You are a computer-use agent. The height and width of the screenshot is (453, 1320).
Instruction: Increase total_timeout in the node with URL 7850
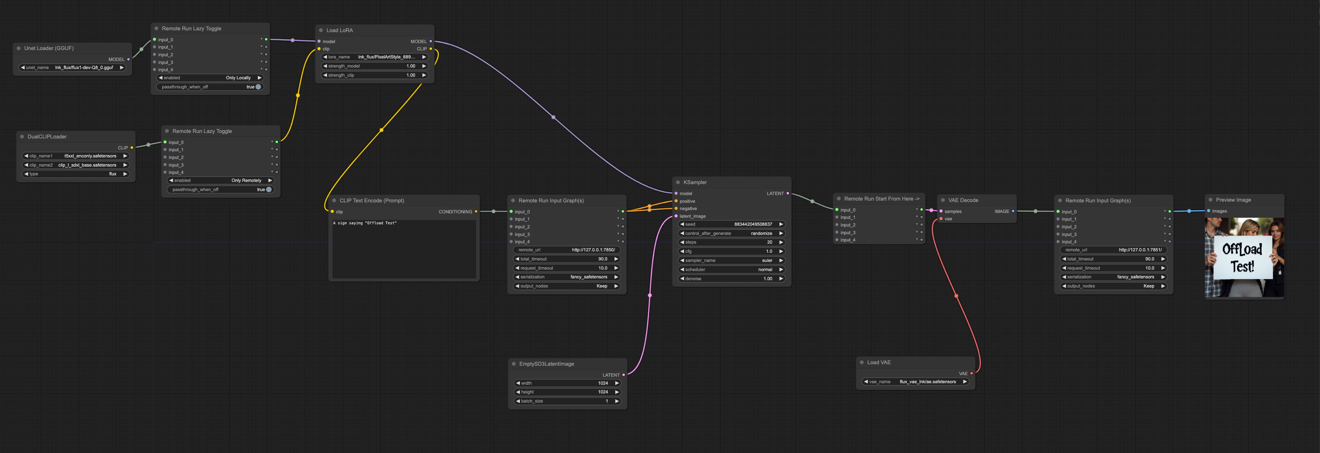[x=616, y=259]
